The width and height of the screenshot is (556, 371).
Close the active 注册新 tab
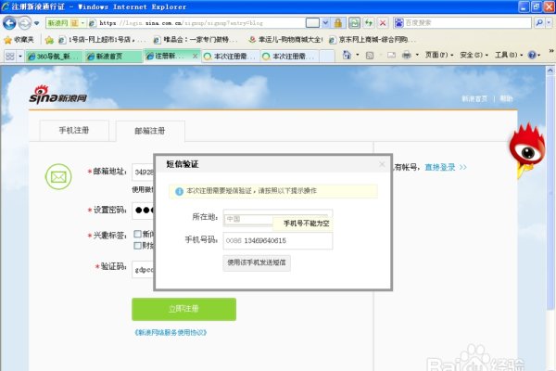click(x=195, y=56)
